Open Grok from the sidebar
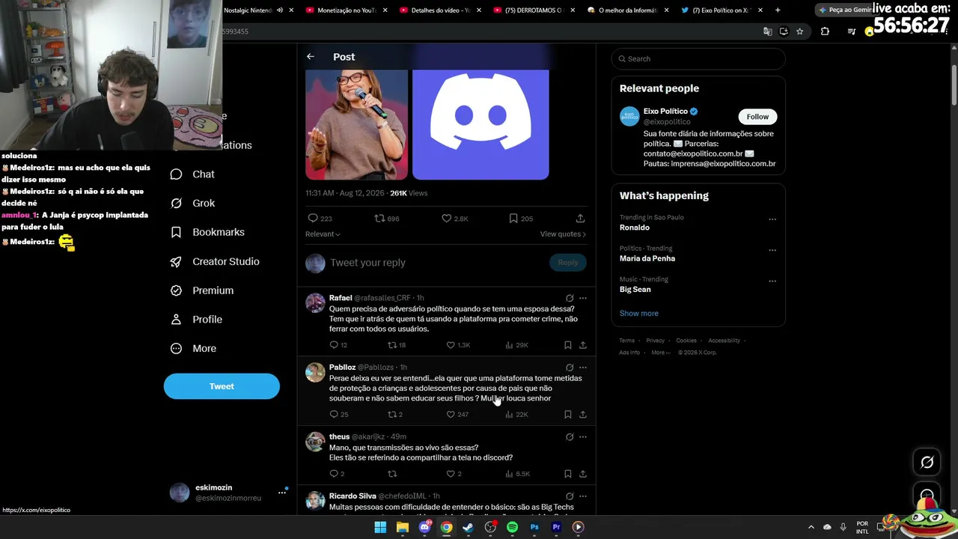Image resolution: width=958 pixels, height=539 pixels. tap(192, 203)
